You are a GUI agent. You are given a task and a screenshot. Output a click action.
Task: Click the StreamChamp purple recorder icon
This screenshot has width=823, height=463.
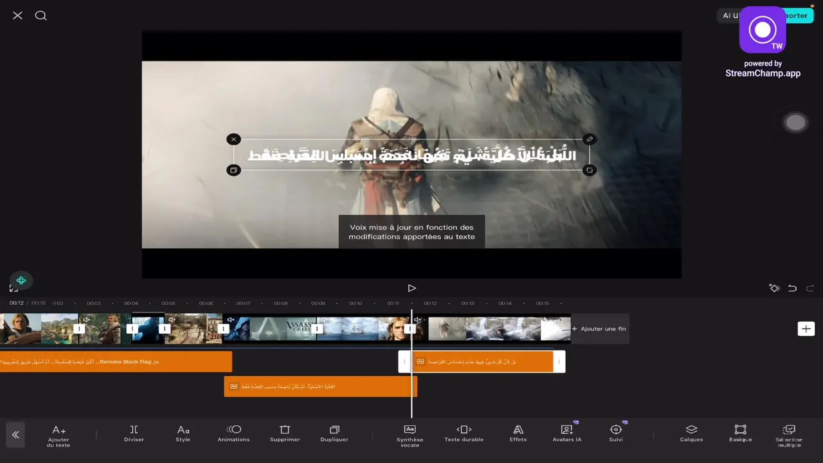point(763,30)
